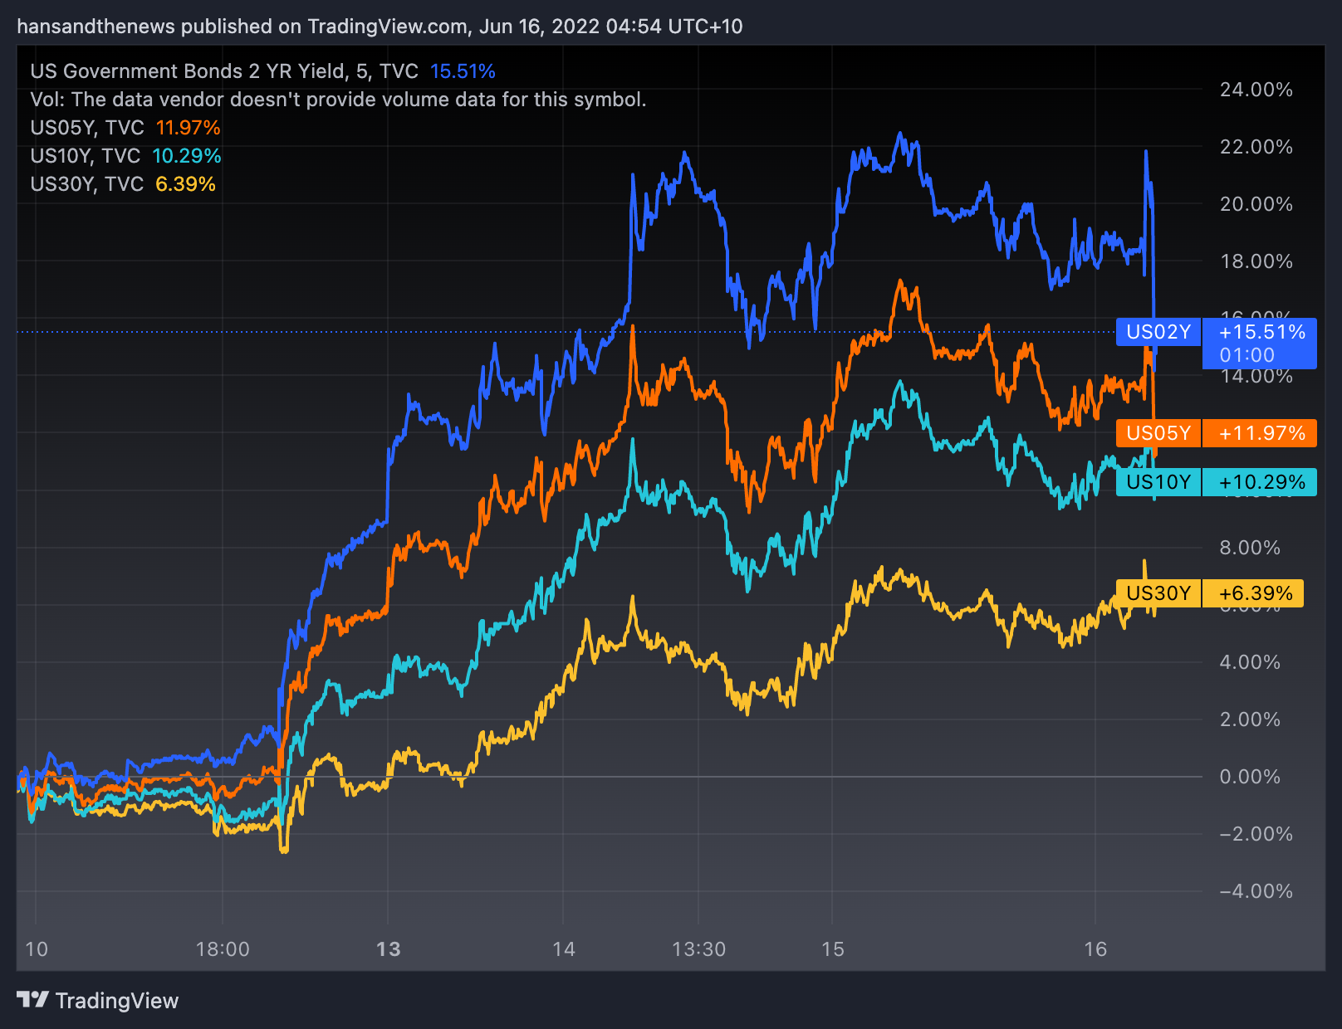
Task: Select the yellow US30Y price scale tag
Action: [x=1158, y=593]
